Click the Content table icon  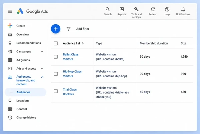10,109
